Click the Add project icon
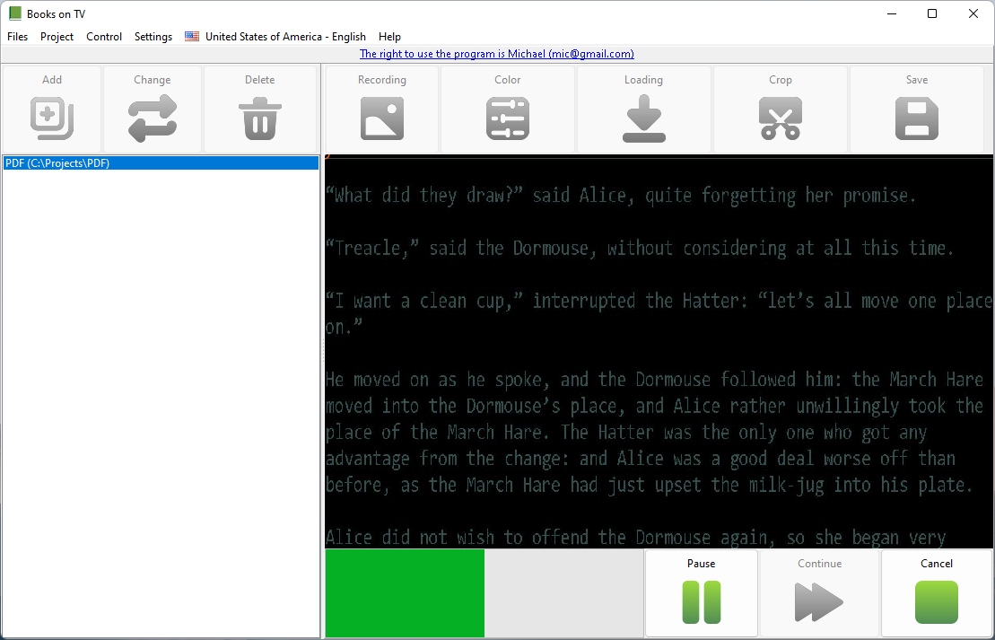This screenshot has width=995, height=640. [52, 118]
